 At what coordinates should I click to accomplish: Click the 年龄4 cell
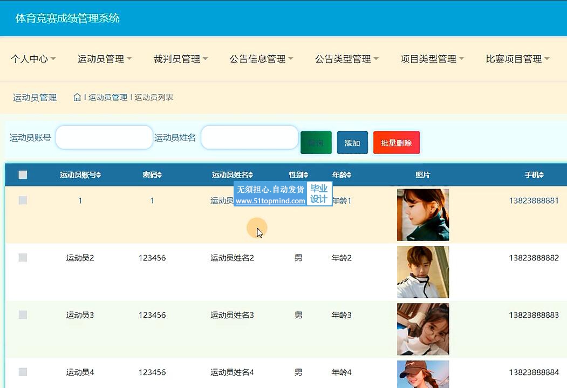coord(341,372)
